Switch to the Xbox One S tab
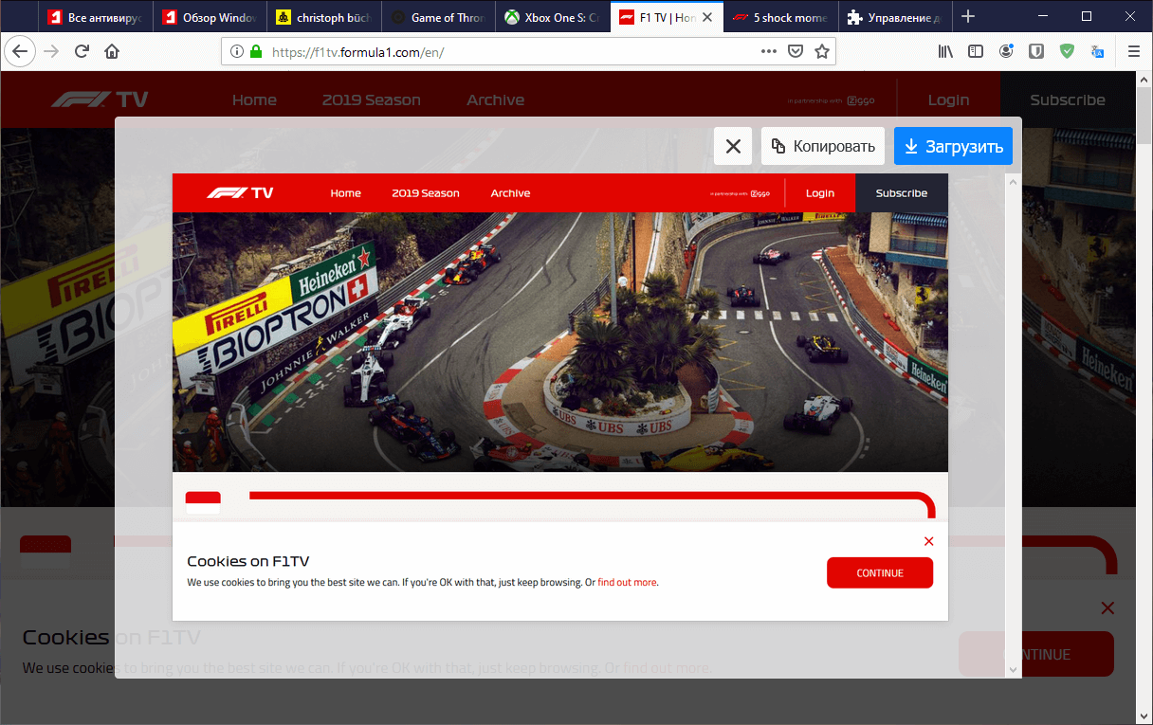This screenshot has height=725, width=1153. tap(553, 16)
